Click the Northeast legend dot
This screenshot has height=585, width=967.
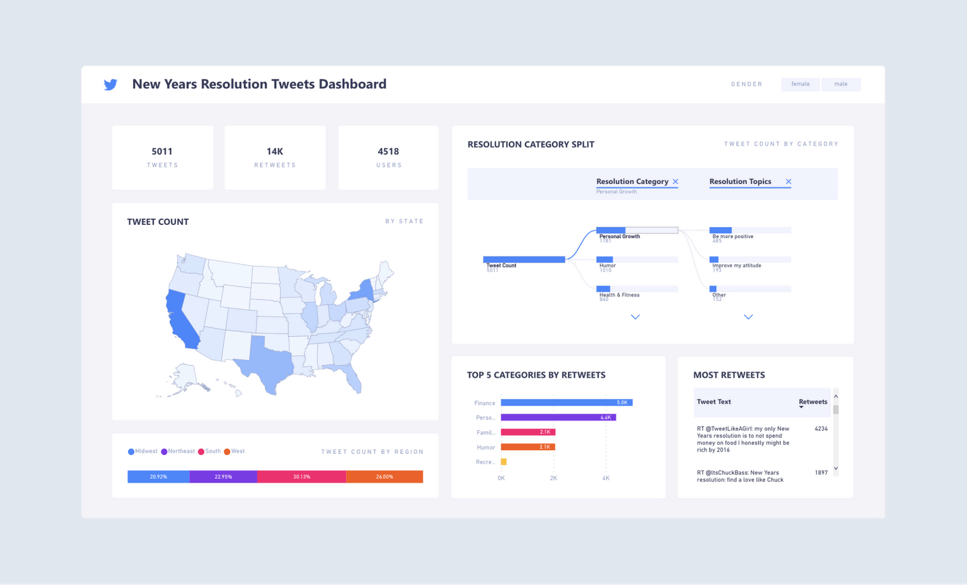point(164,451)
